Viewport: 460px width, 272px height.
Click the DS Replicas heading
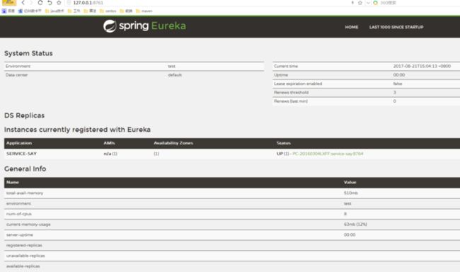pyautogui.click(x=24, y=115)
